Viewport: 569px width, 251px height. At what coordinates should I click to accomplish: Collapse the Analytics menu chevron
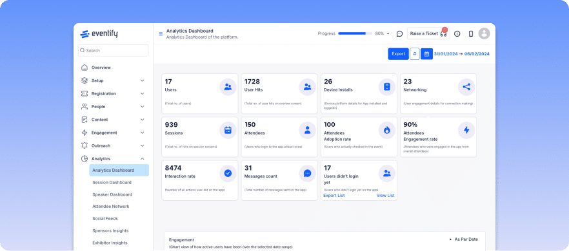pos(142,158)
